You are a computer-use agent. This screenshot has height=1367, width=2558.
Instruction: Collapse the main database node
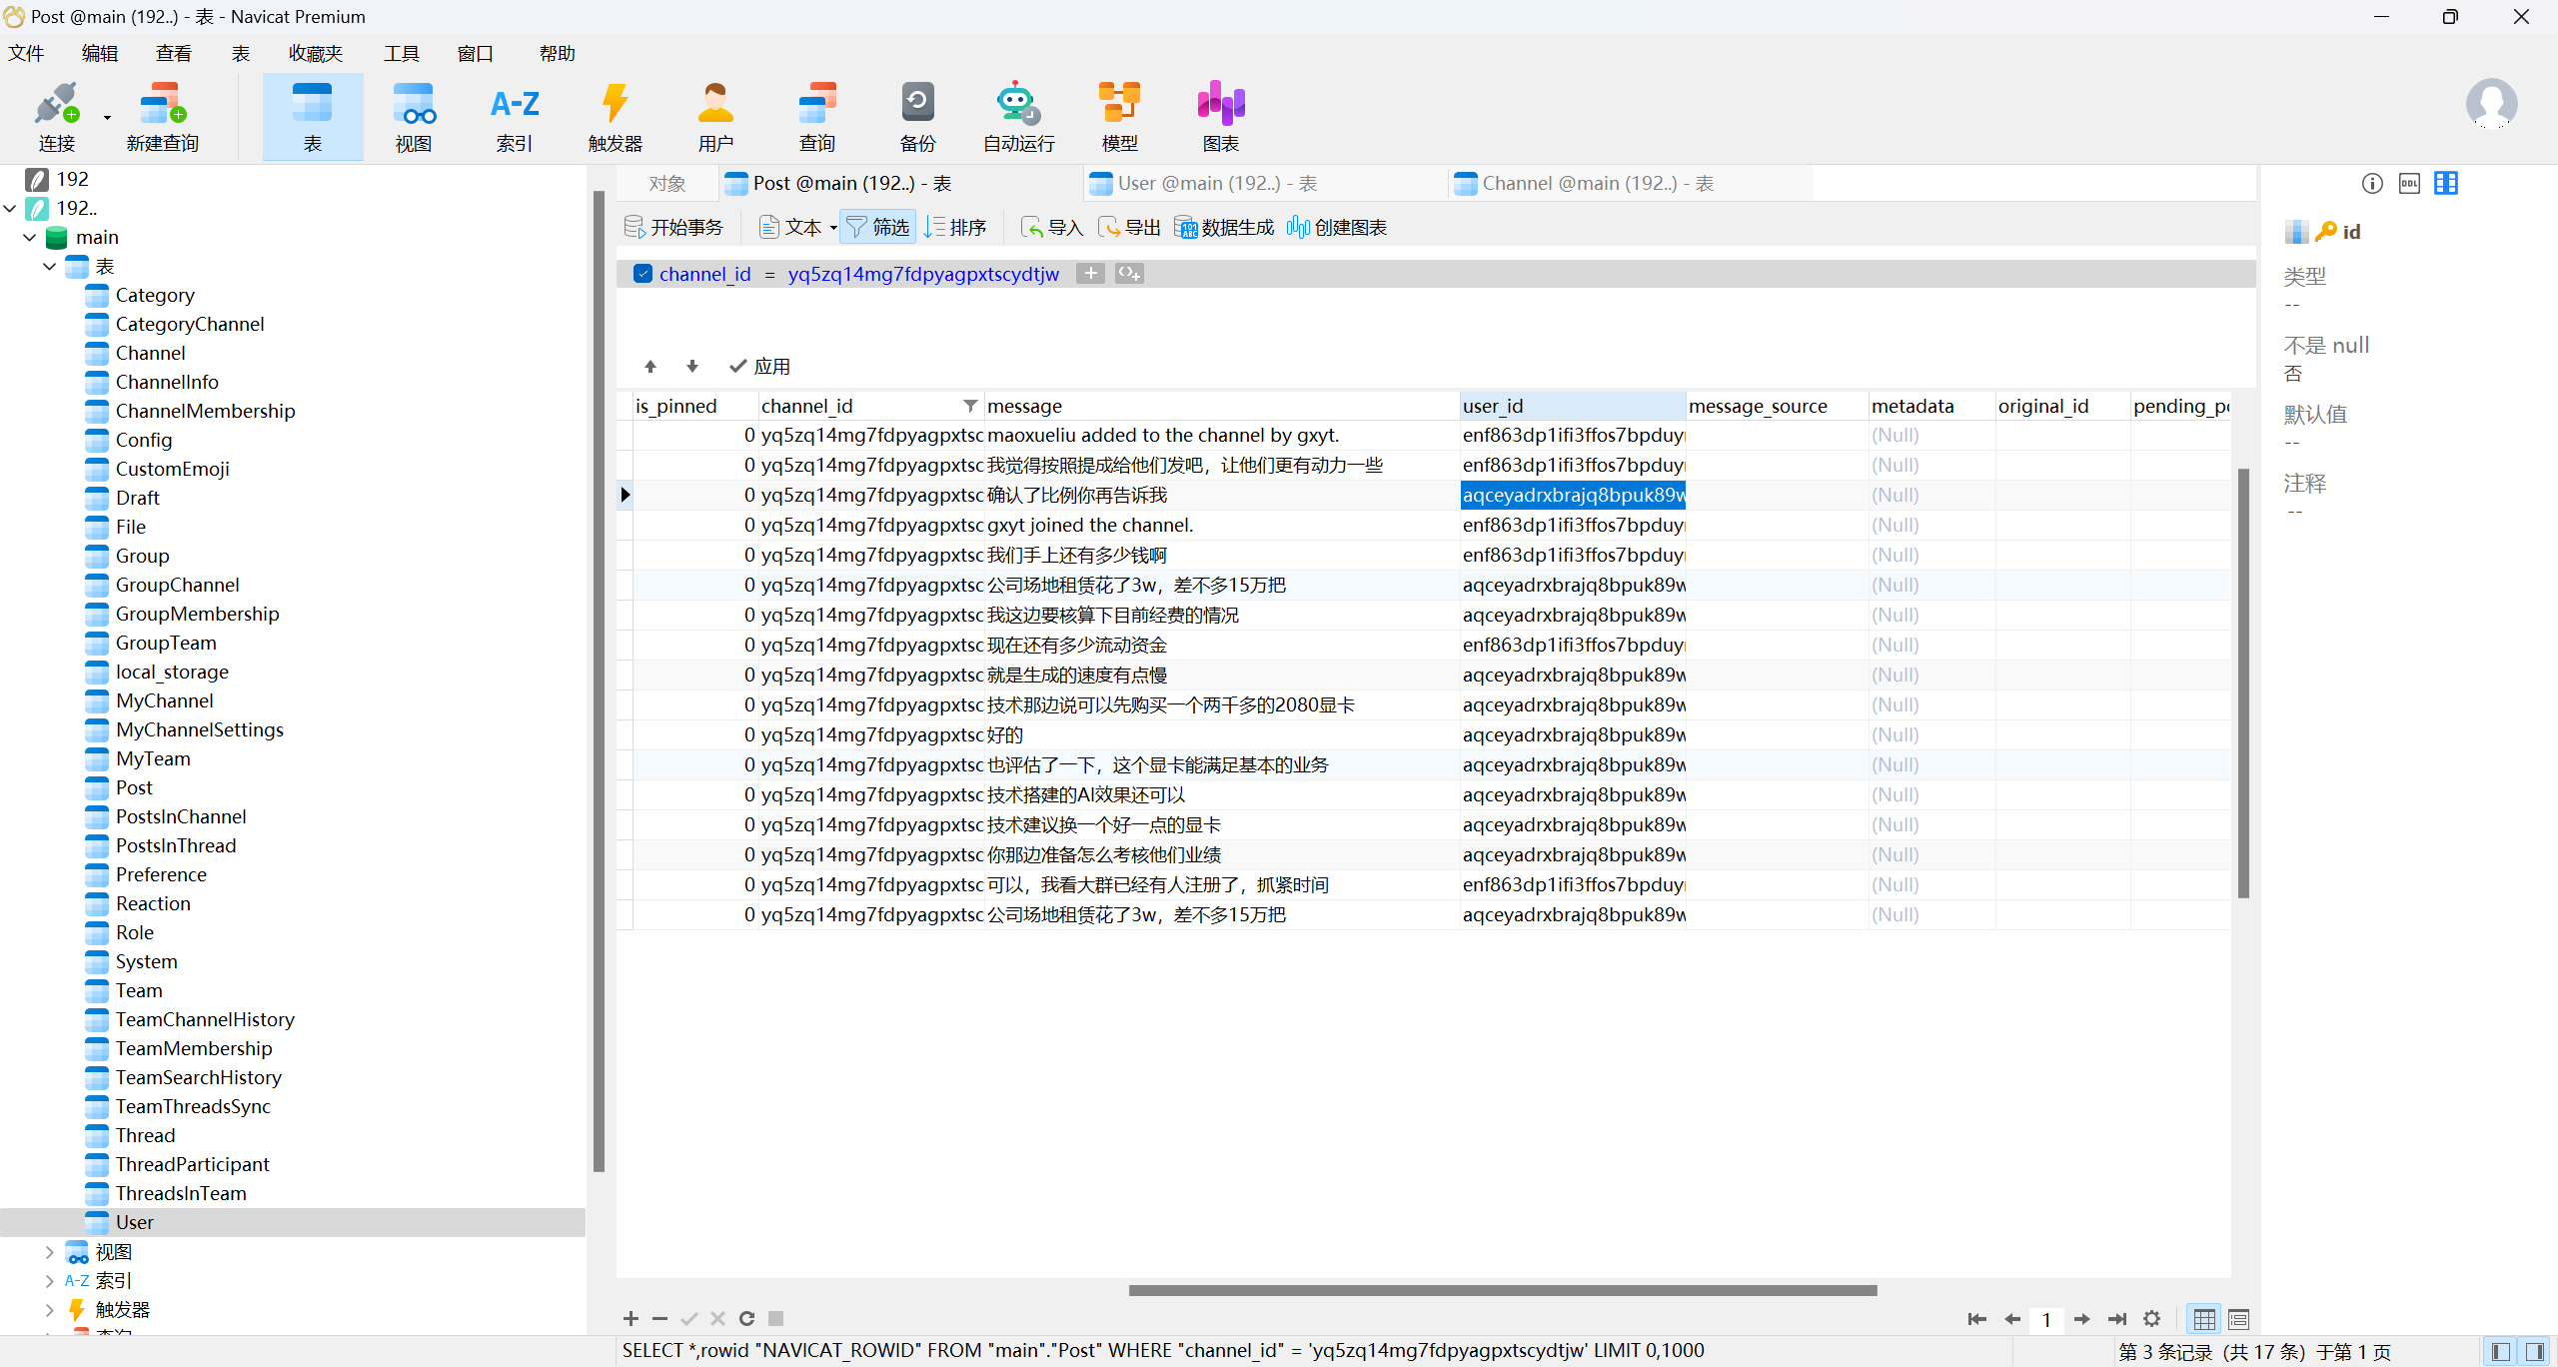30,238
